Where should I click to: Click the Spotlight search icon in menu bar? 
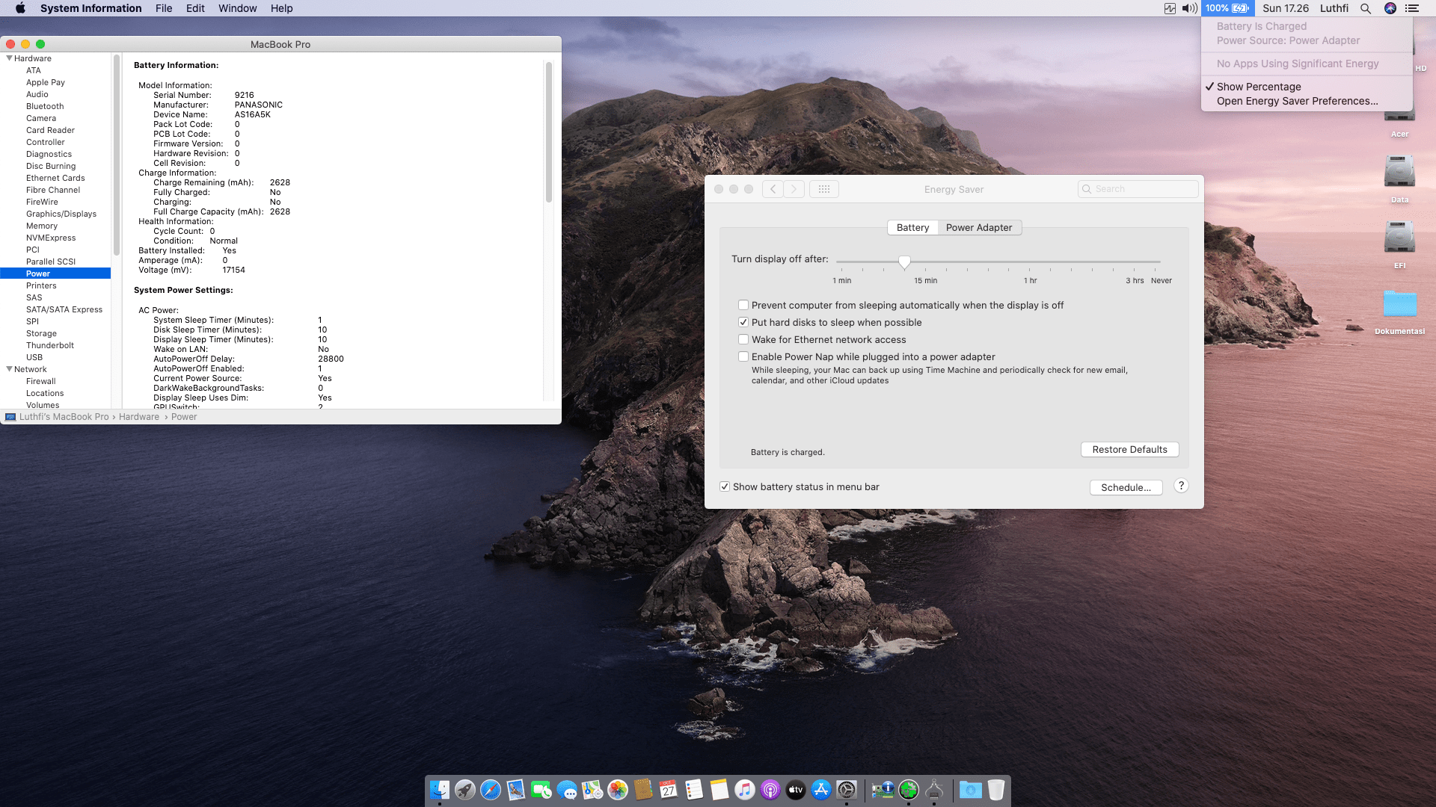click(1366, 8)
